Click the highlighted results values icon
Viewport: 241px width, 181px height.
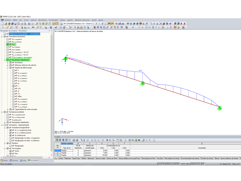point(112,23)
